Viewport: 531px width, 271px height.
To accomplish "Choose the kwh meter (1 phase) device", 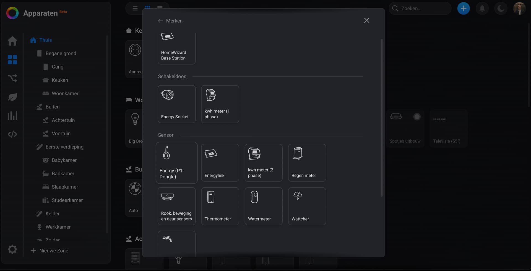I will 220,104.
